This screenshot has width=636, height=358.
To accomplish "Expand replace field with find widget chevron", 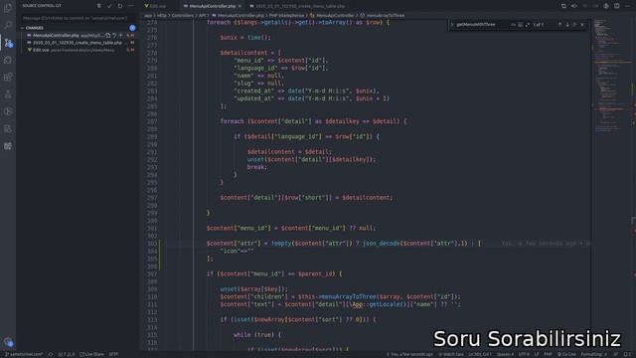I will [452, 25].
